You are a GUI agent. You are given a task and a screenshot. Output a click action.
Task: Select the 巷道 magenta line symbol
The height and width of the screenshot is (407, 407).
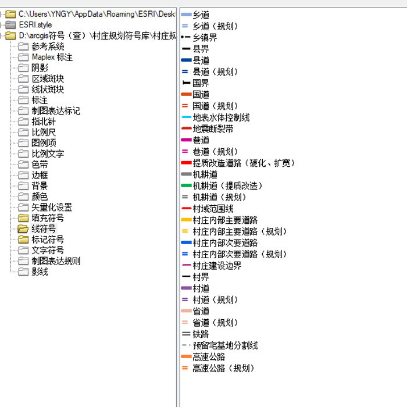[x=195, y=140]
